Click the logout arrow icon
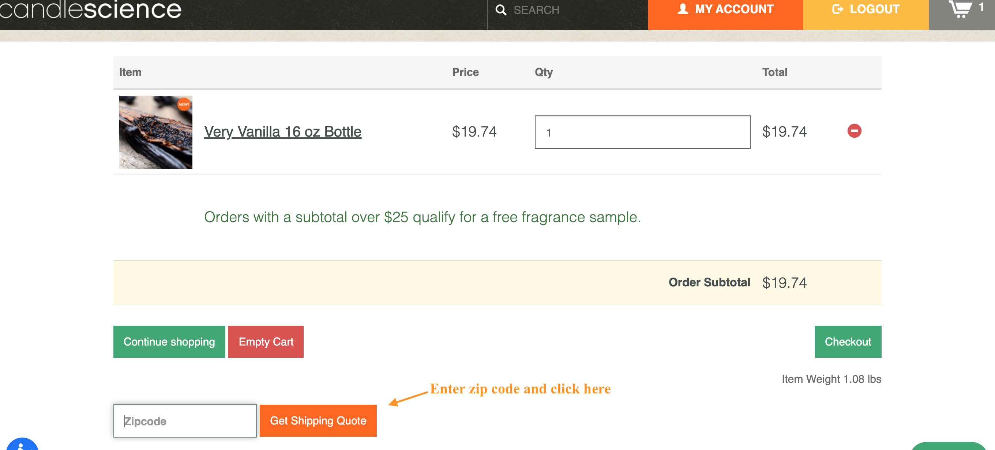The image size is (995, 450). point(837,9)
